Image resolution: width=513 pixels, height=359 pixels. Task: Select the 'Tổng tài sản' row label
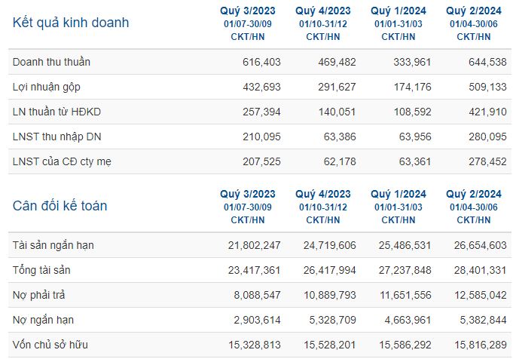pyautogui.click(x=41, y=270)
